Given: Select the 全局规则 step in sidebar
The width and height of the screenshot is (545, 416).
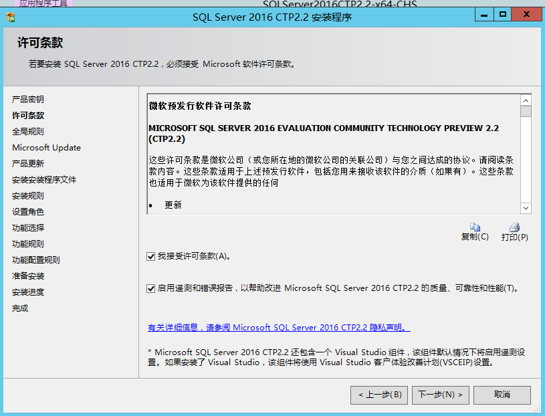Looking at the screenshot, I should pyautogui.click(x=28, y=131).
